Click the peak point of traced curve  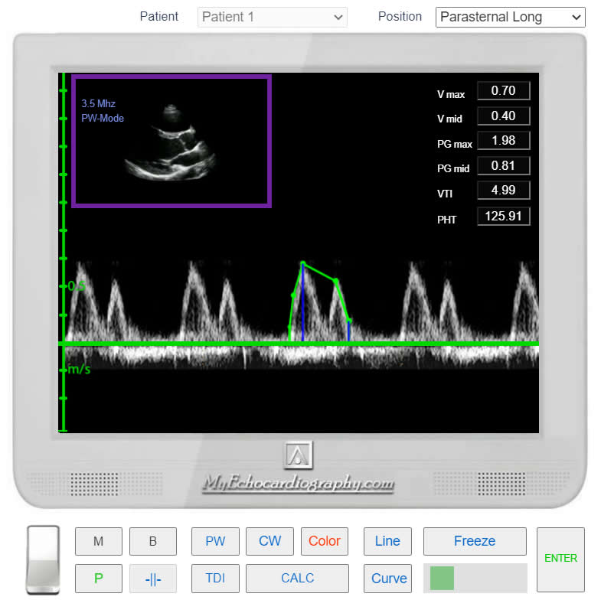coord(303,262)
